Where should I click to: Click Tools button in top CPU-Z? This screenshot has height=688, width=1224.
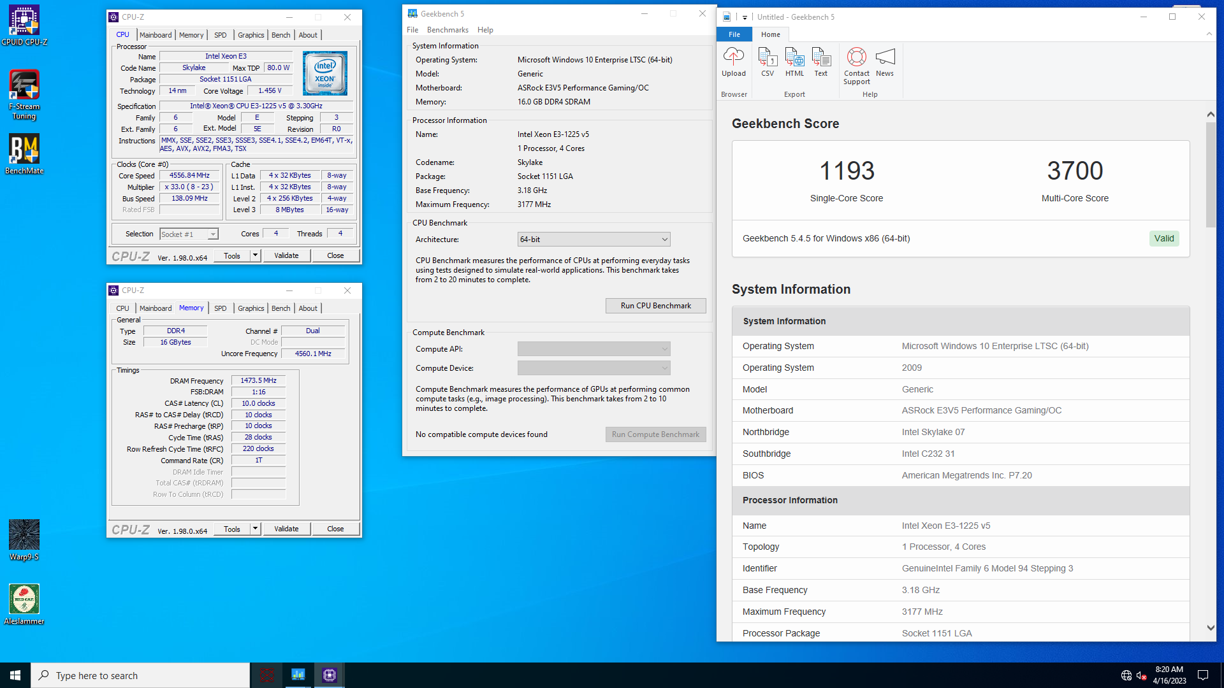(x=232, y=255)
